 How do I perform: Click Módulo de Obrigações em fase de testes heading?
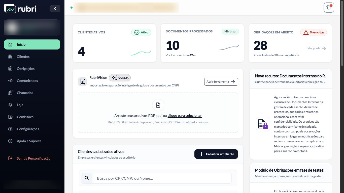pyautogui.click(x=290, y=170)
